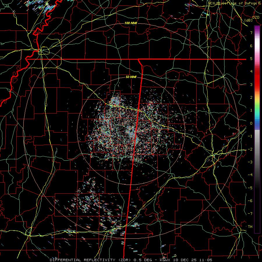262x262 pixels.
Task: Click the 2 value on the color scale
Action: click(x=251, y=97)
